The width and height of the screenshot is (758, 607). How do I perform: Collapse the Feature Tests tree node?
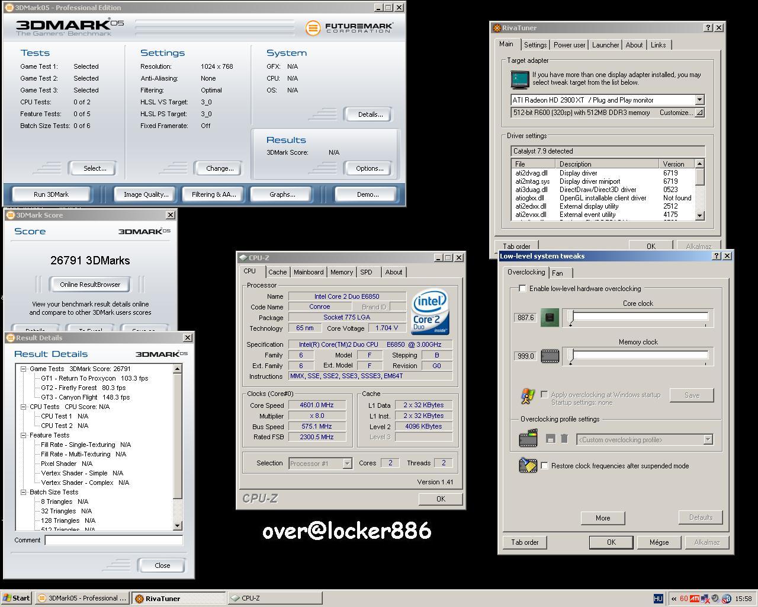tap(24, 435)
